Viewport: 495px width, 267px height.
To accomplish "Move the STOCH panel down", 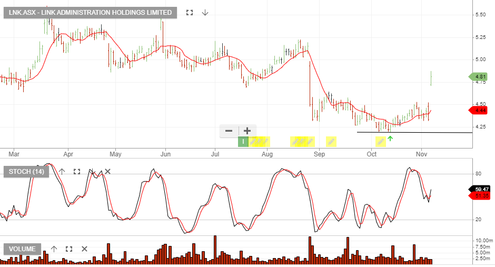I will 92,172.
